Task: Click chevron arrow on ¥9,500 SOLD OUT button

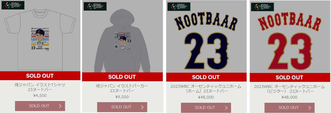Action: coord(142,107)
